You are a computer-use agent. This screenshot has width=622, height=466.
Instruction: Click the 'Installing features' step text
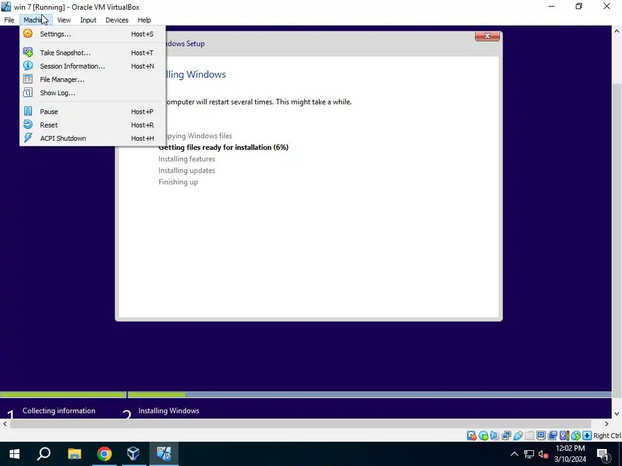tap(186, 159)
